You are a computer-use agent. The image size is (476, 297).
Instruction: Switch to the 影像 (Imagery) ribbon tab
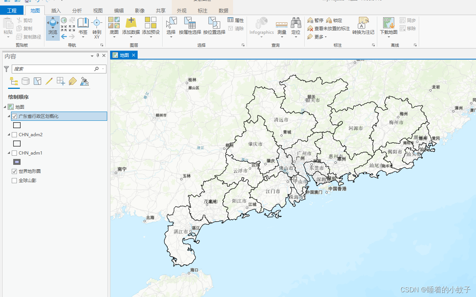click(140, 11)
